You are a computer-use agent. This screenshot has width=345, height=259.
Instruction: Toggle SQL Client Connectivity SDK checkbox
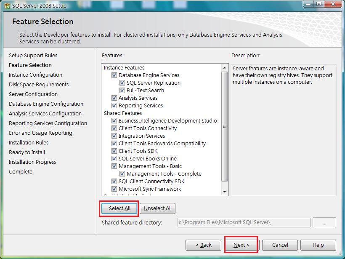coord(114,181)
